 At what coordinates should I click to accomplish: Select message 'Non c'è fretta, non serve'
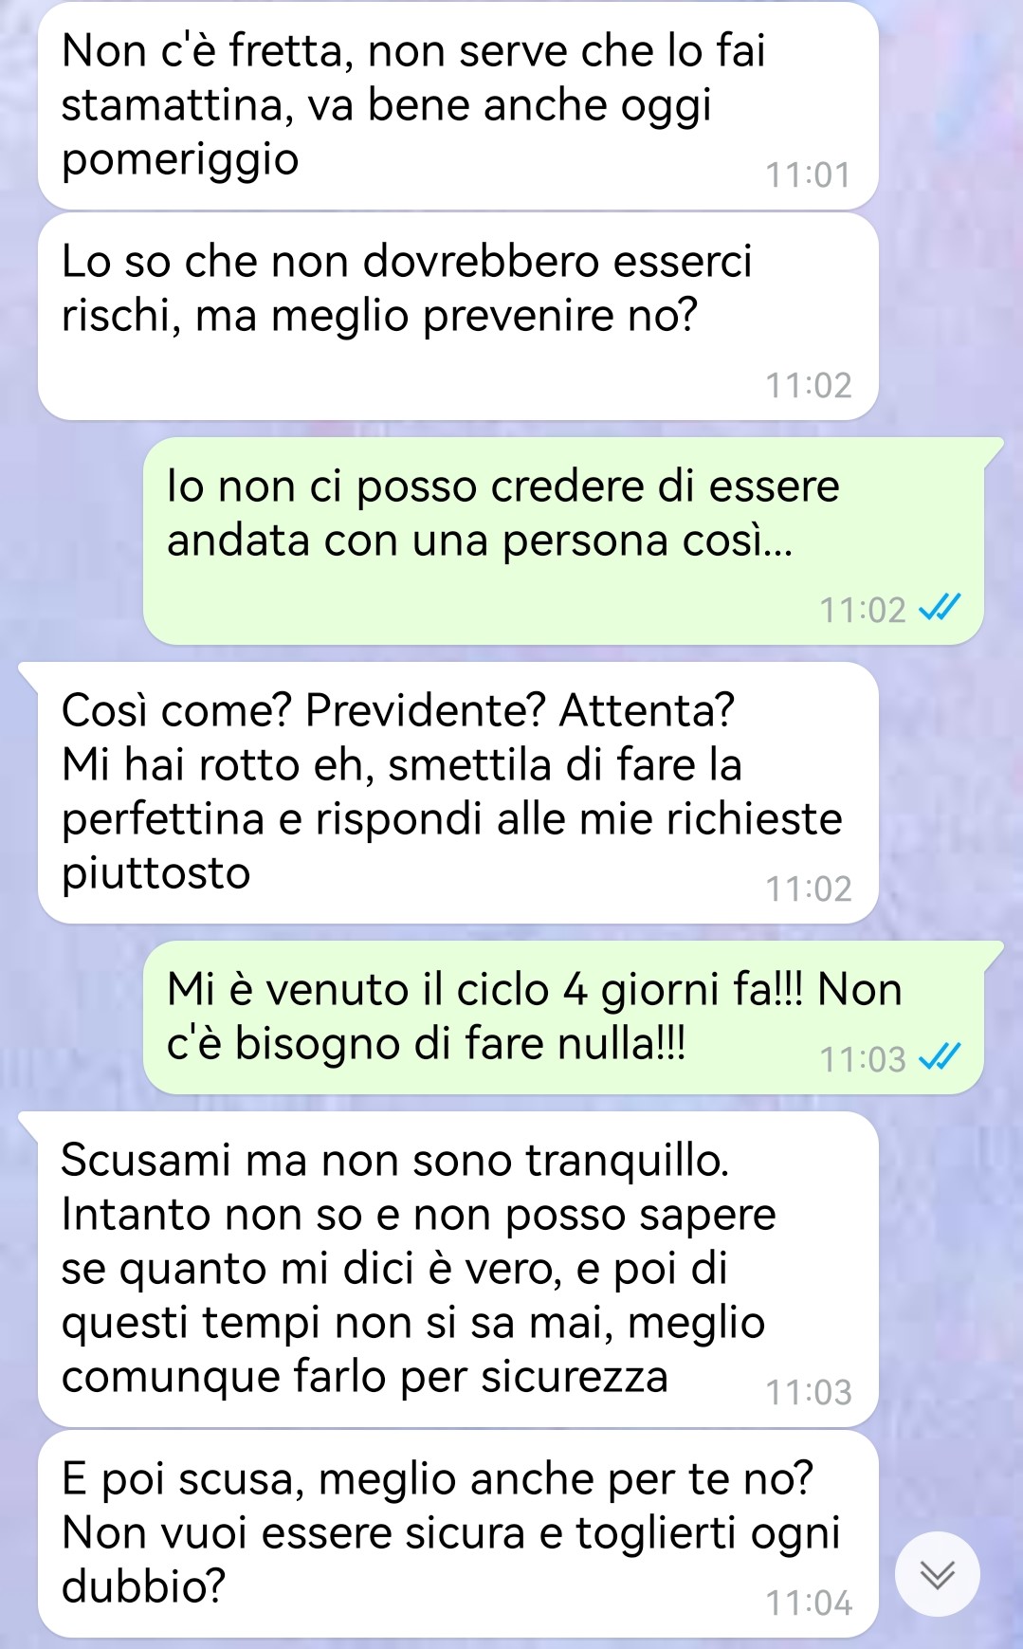pyautogui.click(x=458, y=106)
